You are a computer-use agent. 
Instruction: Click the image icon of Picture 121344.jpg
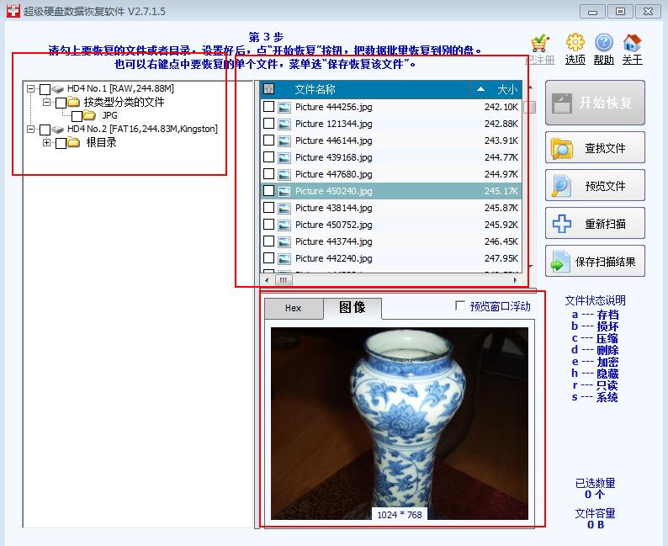[x=284, y=125]
